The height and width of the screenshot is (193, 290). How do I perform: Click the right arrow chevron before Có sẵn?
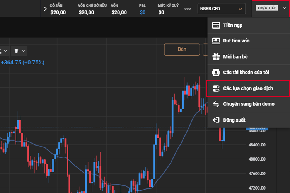(45, 8)
